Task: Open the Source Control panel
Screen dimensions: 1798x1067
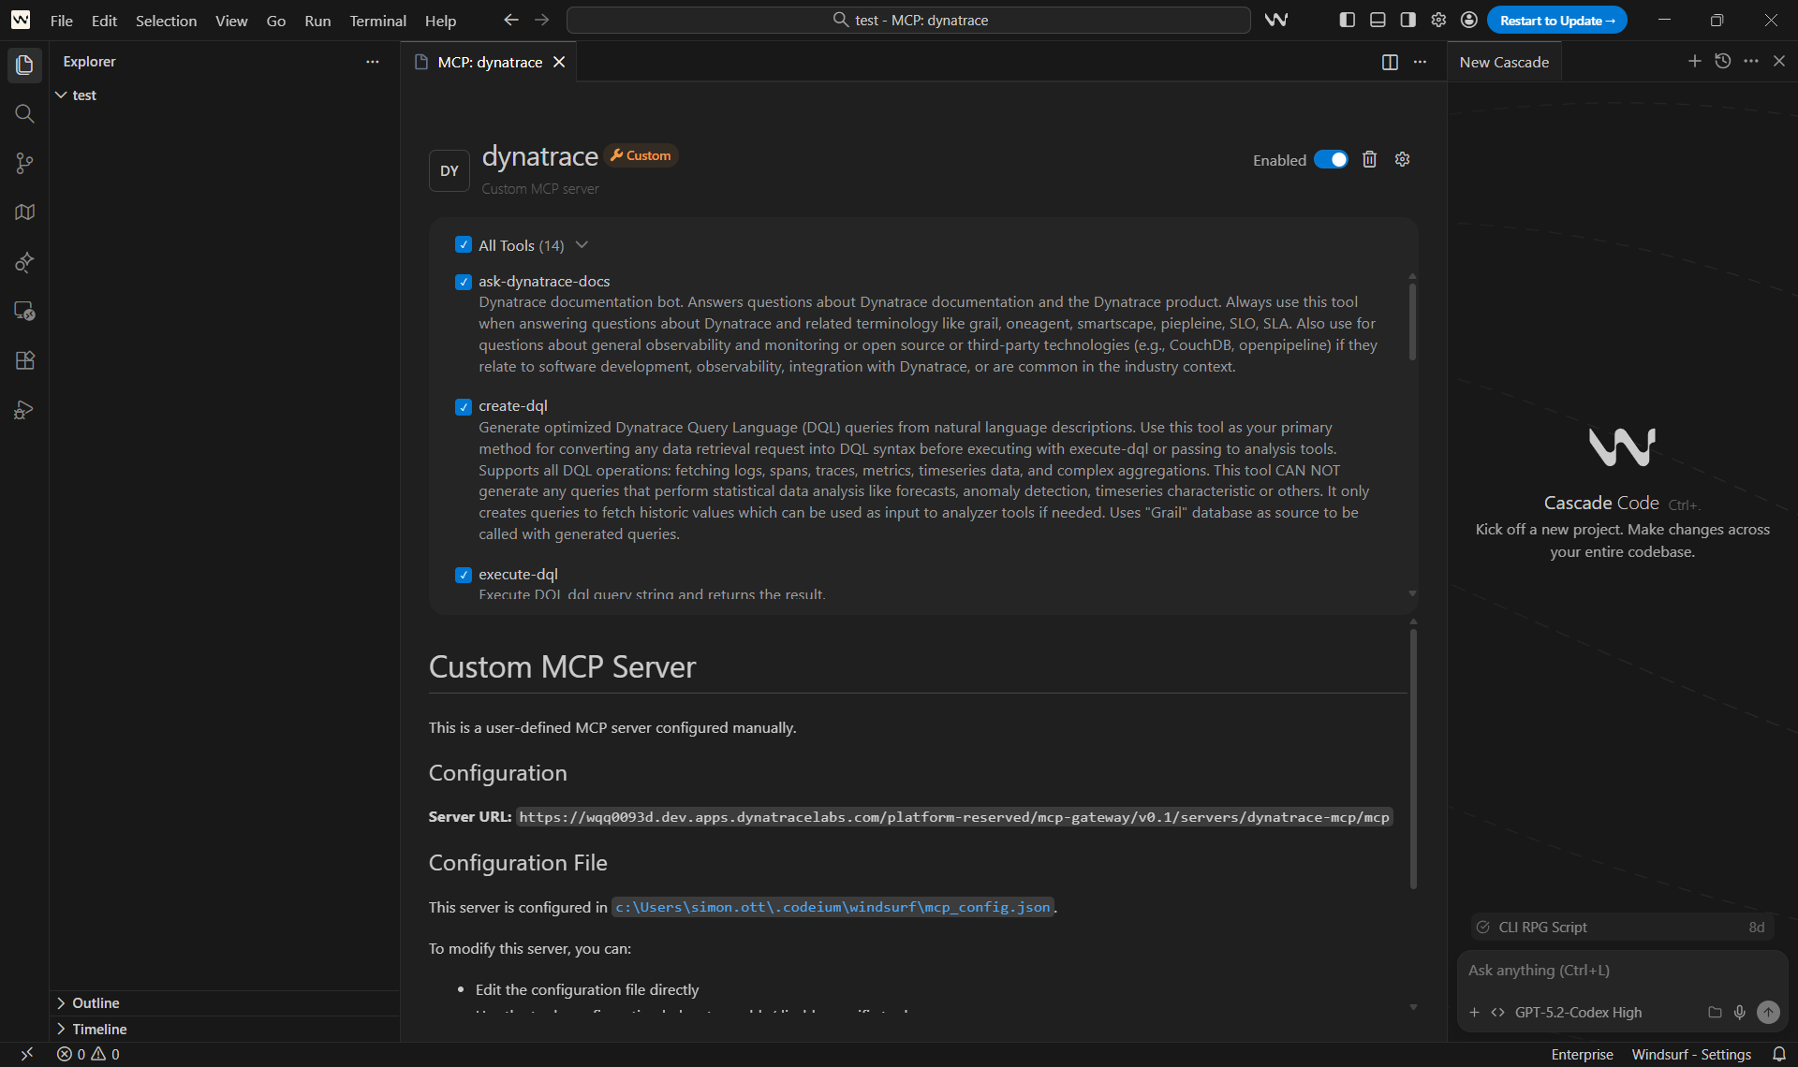Action: coord(24,163)
